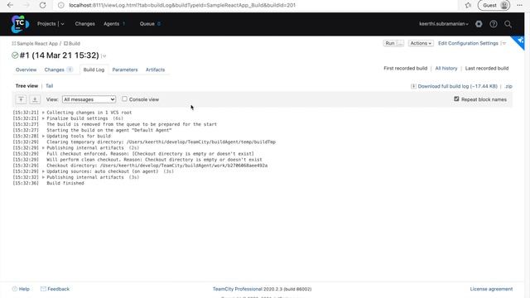Open Administration gear icon
The width and height of the screenshot is (530, 298).
(479, 24)
